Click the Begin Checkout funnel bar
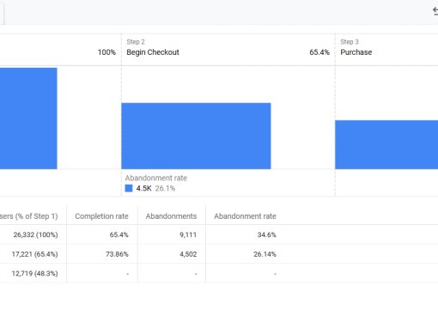 [x=196, y=136]
